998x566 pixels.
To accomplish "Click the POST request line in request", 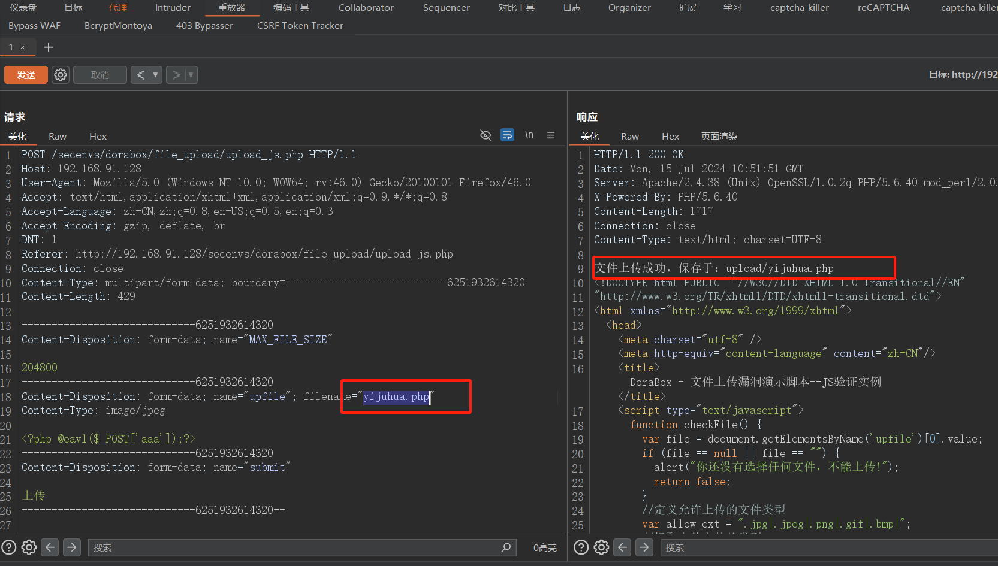I will click(189, 155).
